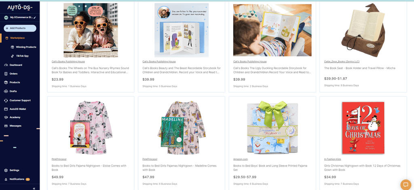Open Settings gear in sidebar

pyautogui.click(x=6, y=170)
